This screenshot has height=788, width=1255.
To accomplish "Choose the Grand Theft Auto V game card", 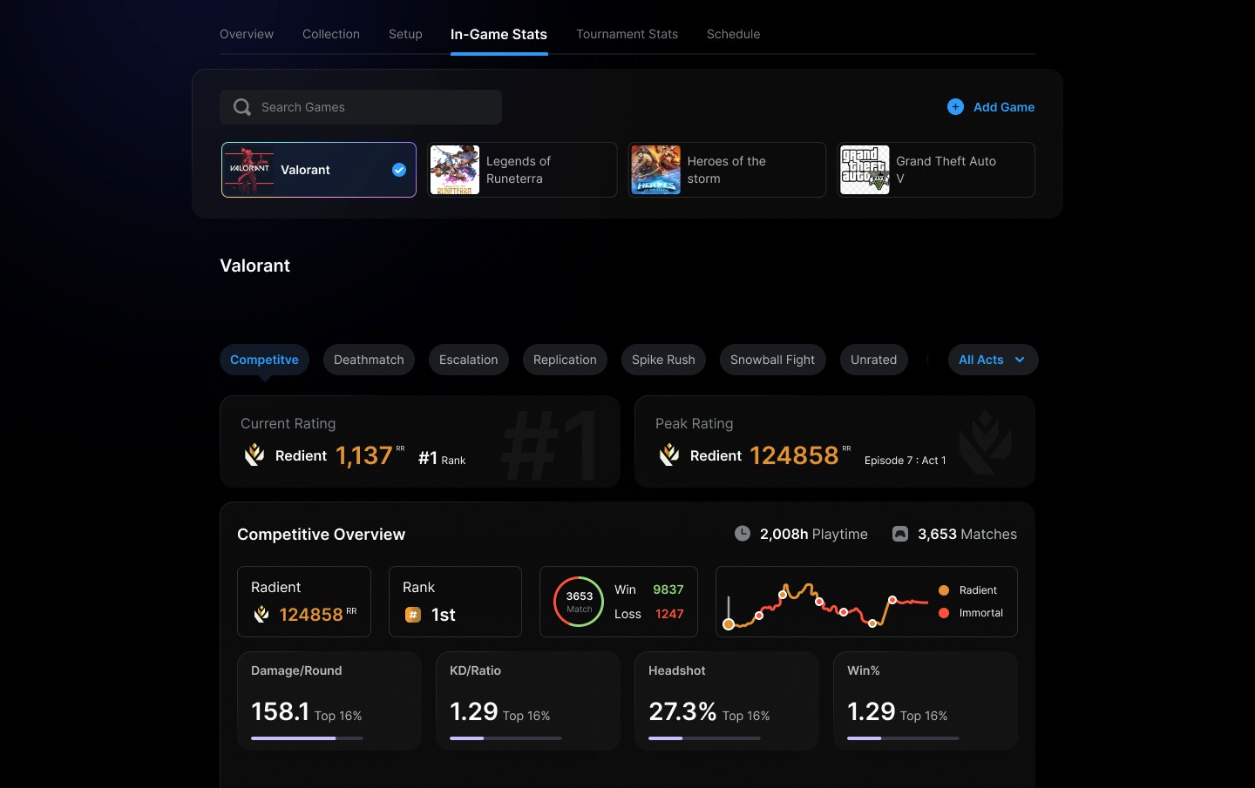I will click(x=936, y=170).
